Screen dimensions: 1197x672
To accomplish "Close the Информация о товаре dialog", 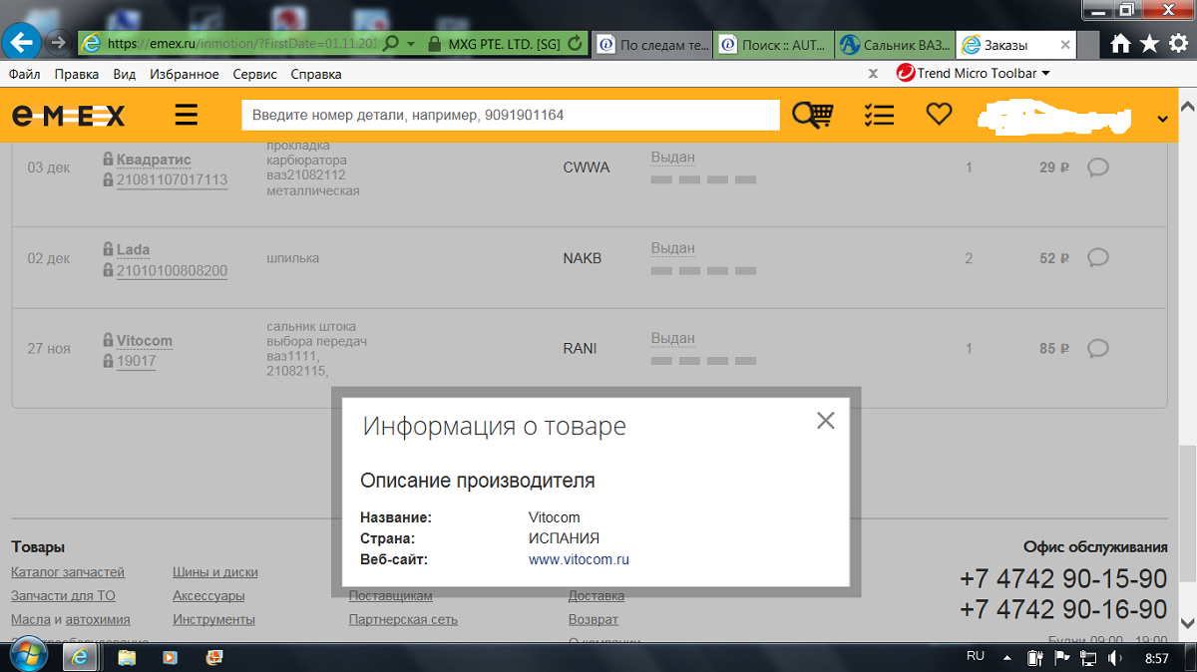I will pos(825,421).
